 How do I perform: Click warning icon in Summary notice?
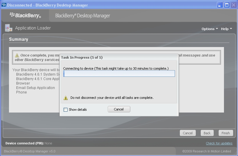[x=17, y=55]
